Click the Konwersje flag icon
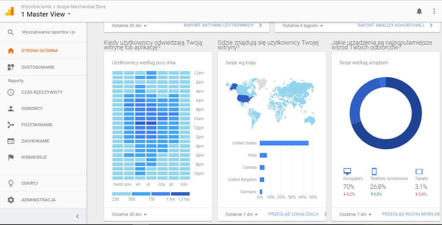The image size is (442, 225). [x=11, y=157]
